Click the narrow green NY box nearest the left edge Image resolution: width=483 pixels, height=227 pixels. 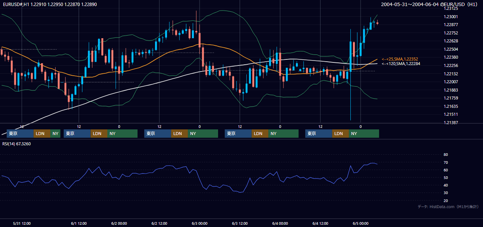[x=55, y=134]
